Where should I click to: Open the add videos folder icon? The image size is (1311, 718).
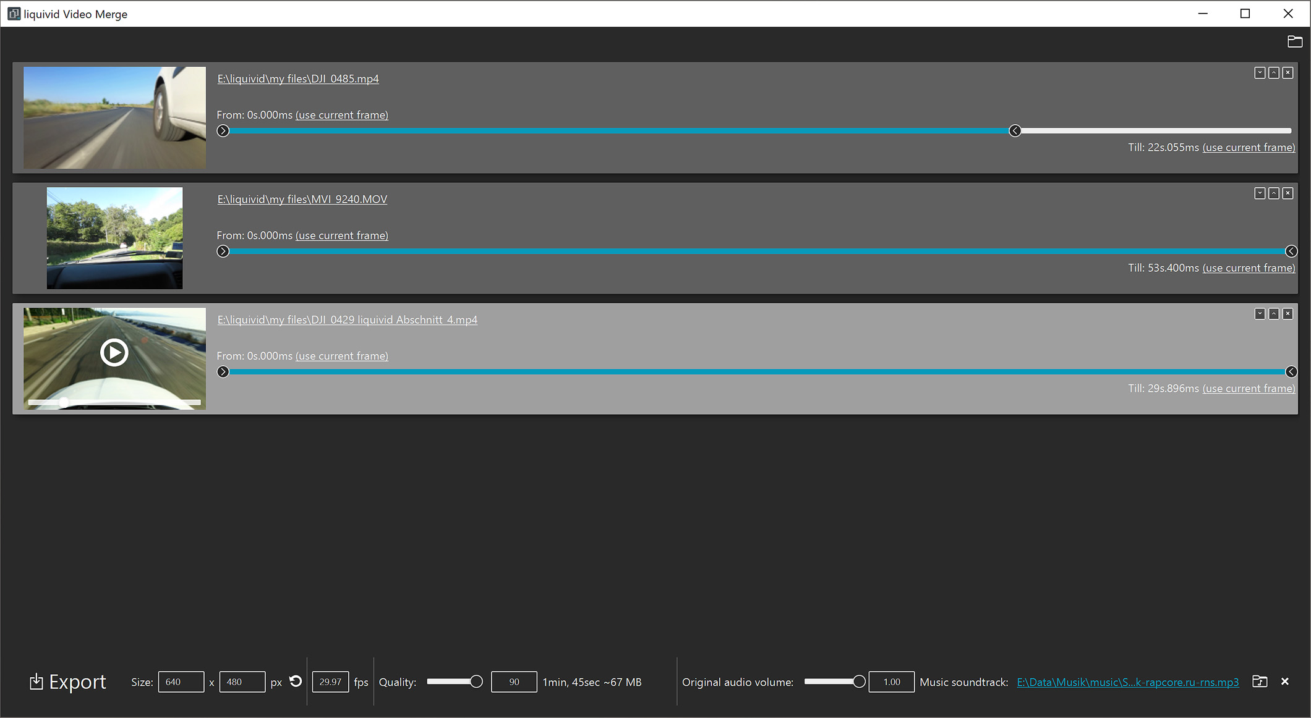pos(1296,41)
